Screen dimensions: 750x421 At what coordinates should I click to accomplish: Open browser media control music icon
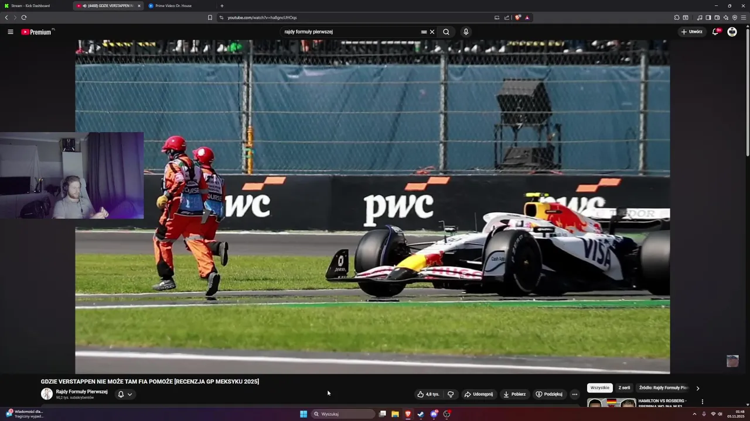[x=700, y=18]
